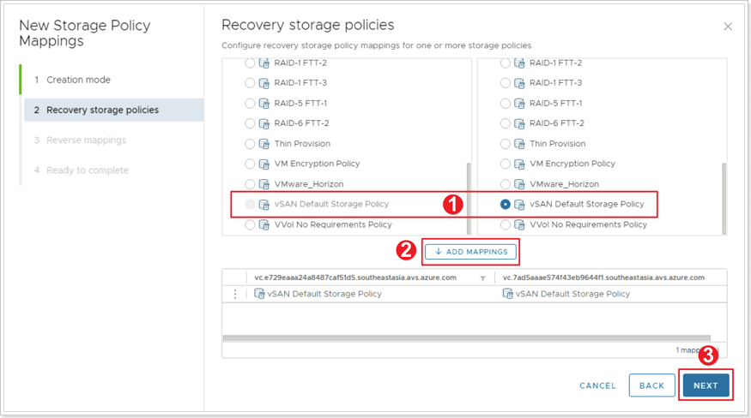The image size is (751, 418).
Task: Select left VVol No Requirements Policy radio
Action: 250,224
